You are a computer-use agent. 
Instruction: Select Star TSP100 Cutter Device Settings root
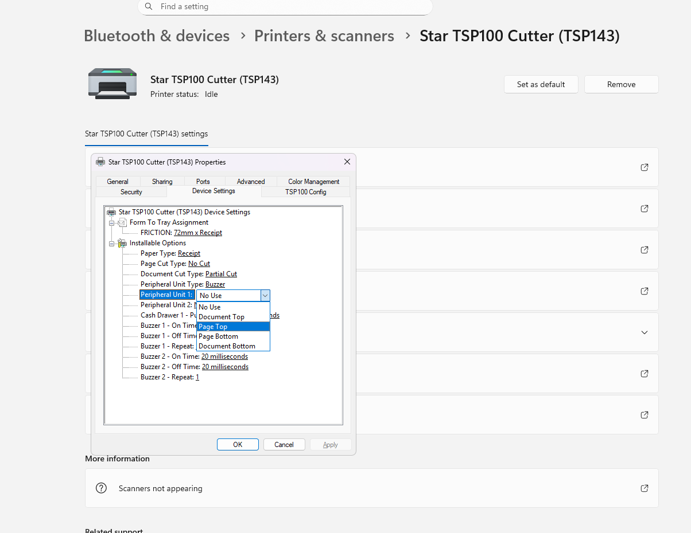click(184, 212)
